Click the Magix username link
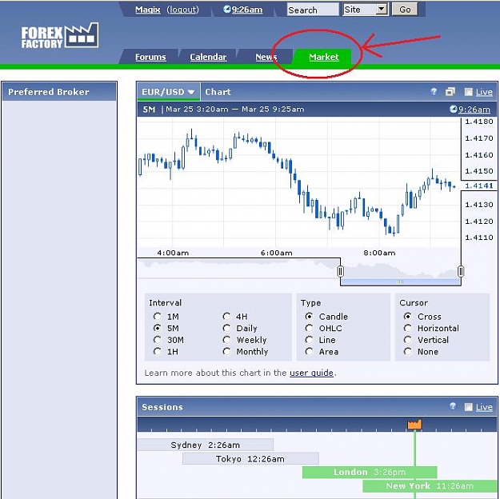500x499 pixels. pyautogui.click(x=147, y=10)
